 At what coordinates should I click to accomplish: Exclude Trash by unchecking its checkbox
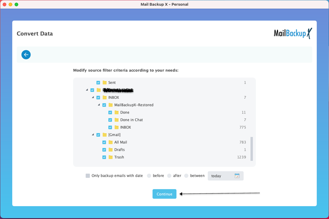tap(104, 157)
